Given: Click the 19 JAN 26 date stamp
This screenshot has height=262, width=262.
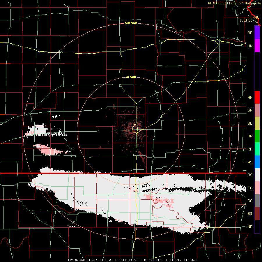Looking at the screenshot, I should click(x=169, y=260).
